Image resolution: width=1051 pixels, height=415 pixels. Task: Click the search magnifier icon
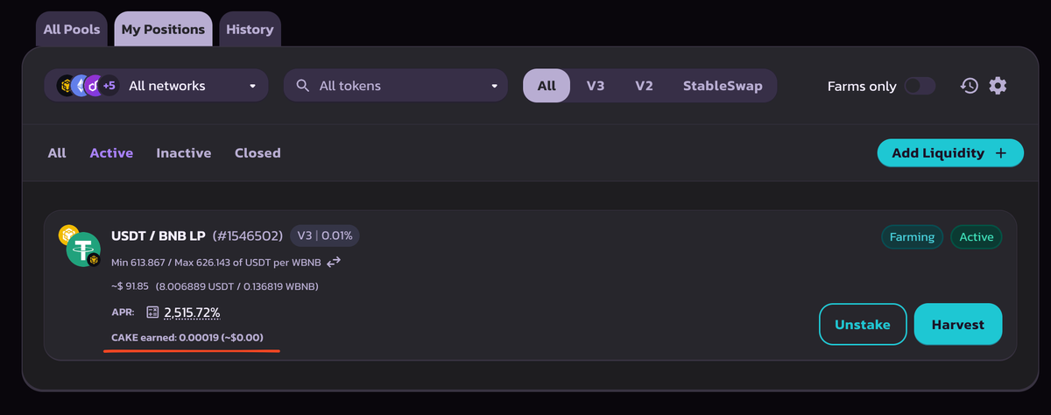303,86
